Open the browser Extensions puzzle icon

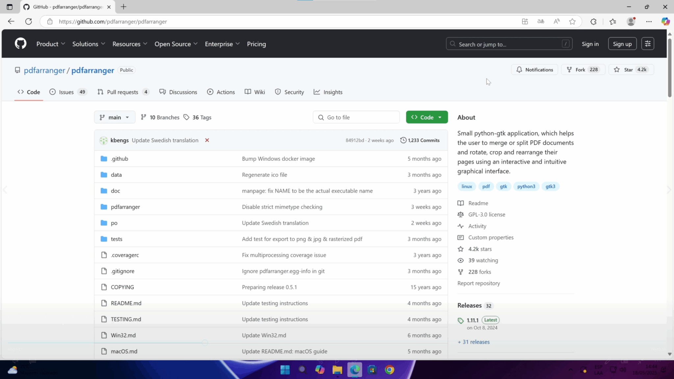tap(593, 22)
